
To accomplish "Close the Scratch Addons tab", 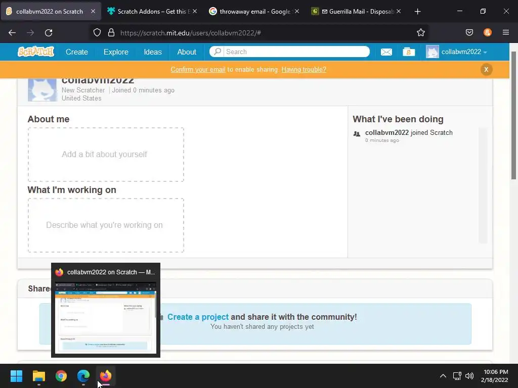I will (x=195, y=11).
